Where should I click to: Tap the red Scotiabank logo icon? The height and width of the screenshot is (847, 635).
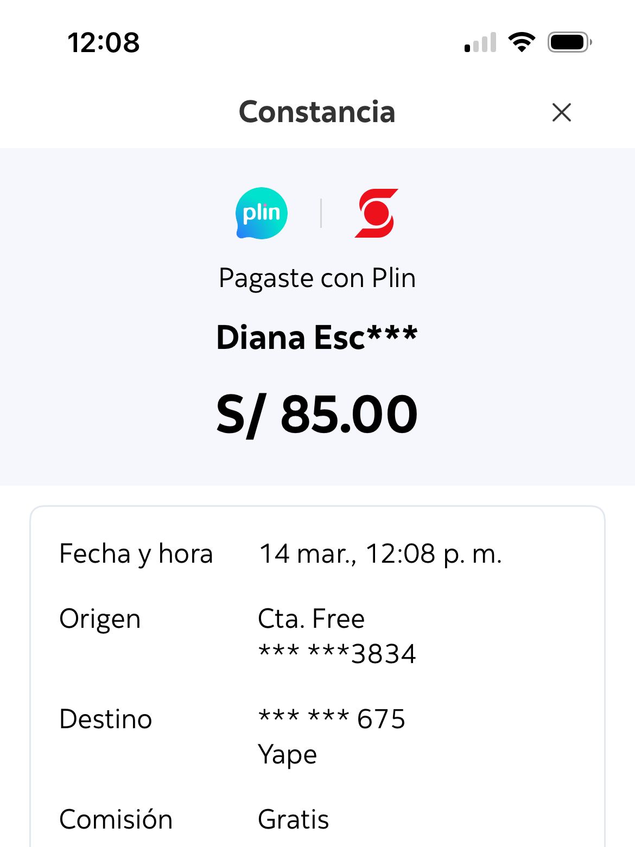(377, 213)
